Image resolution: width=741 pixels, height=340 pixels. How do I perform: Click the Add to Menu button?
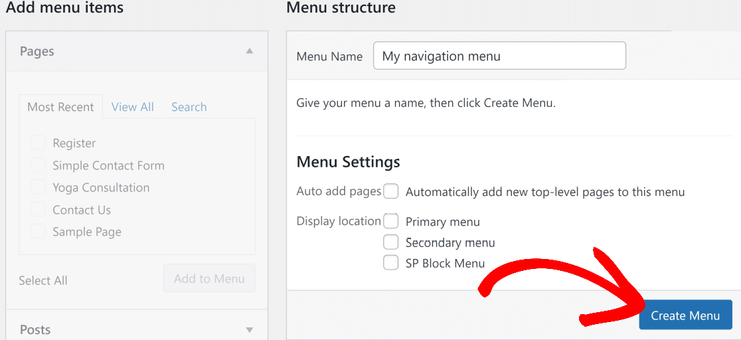tap(209, 278)
